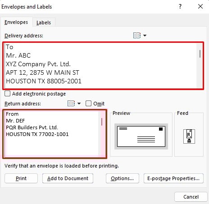Click the Print button
Screen dimensions: 209x204
21,178
